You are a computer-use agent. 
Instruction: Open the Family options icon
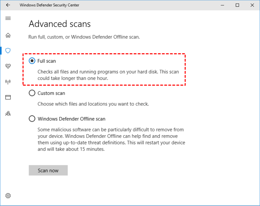(x=8, y=114)
